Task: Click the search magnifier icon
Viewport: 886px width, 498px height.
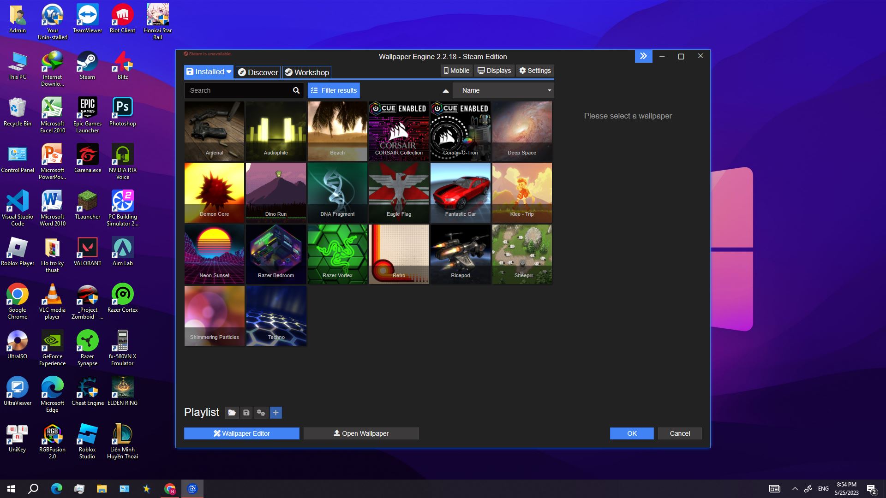Action: click(x=296, y=90)
